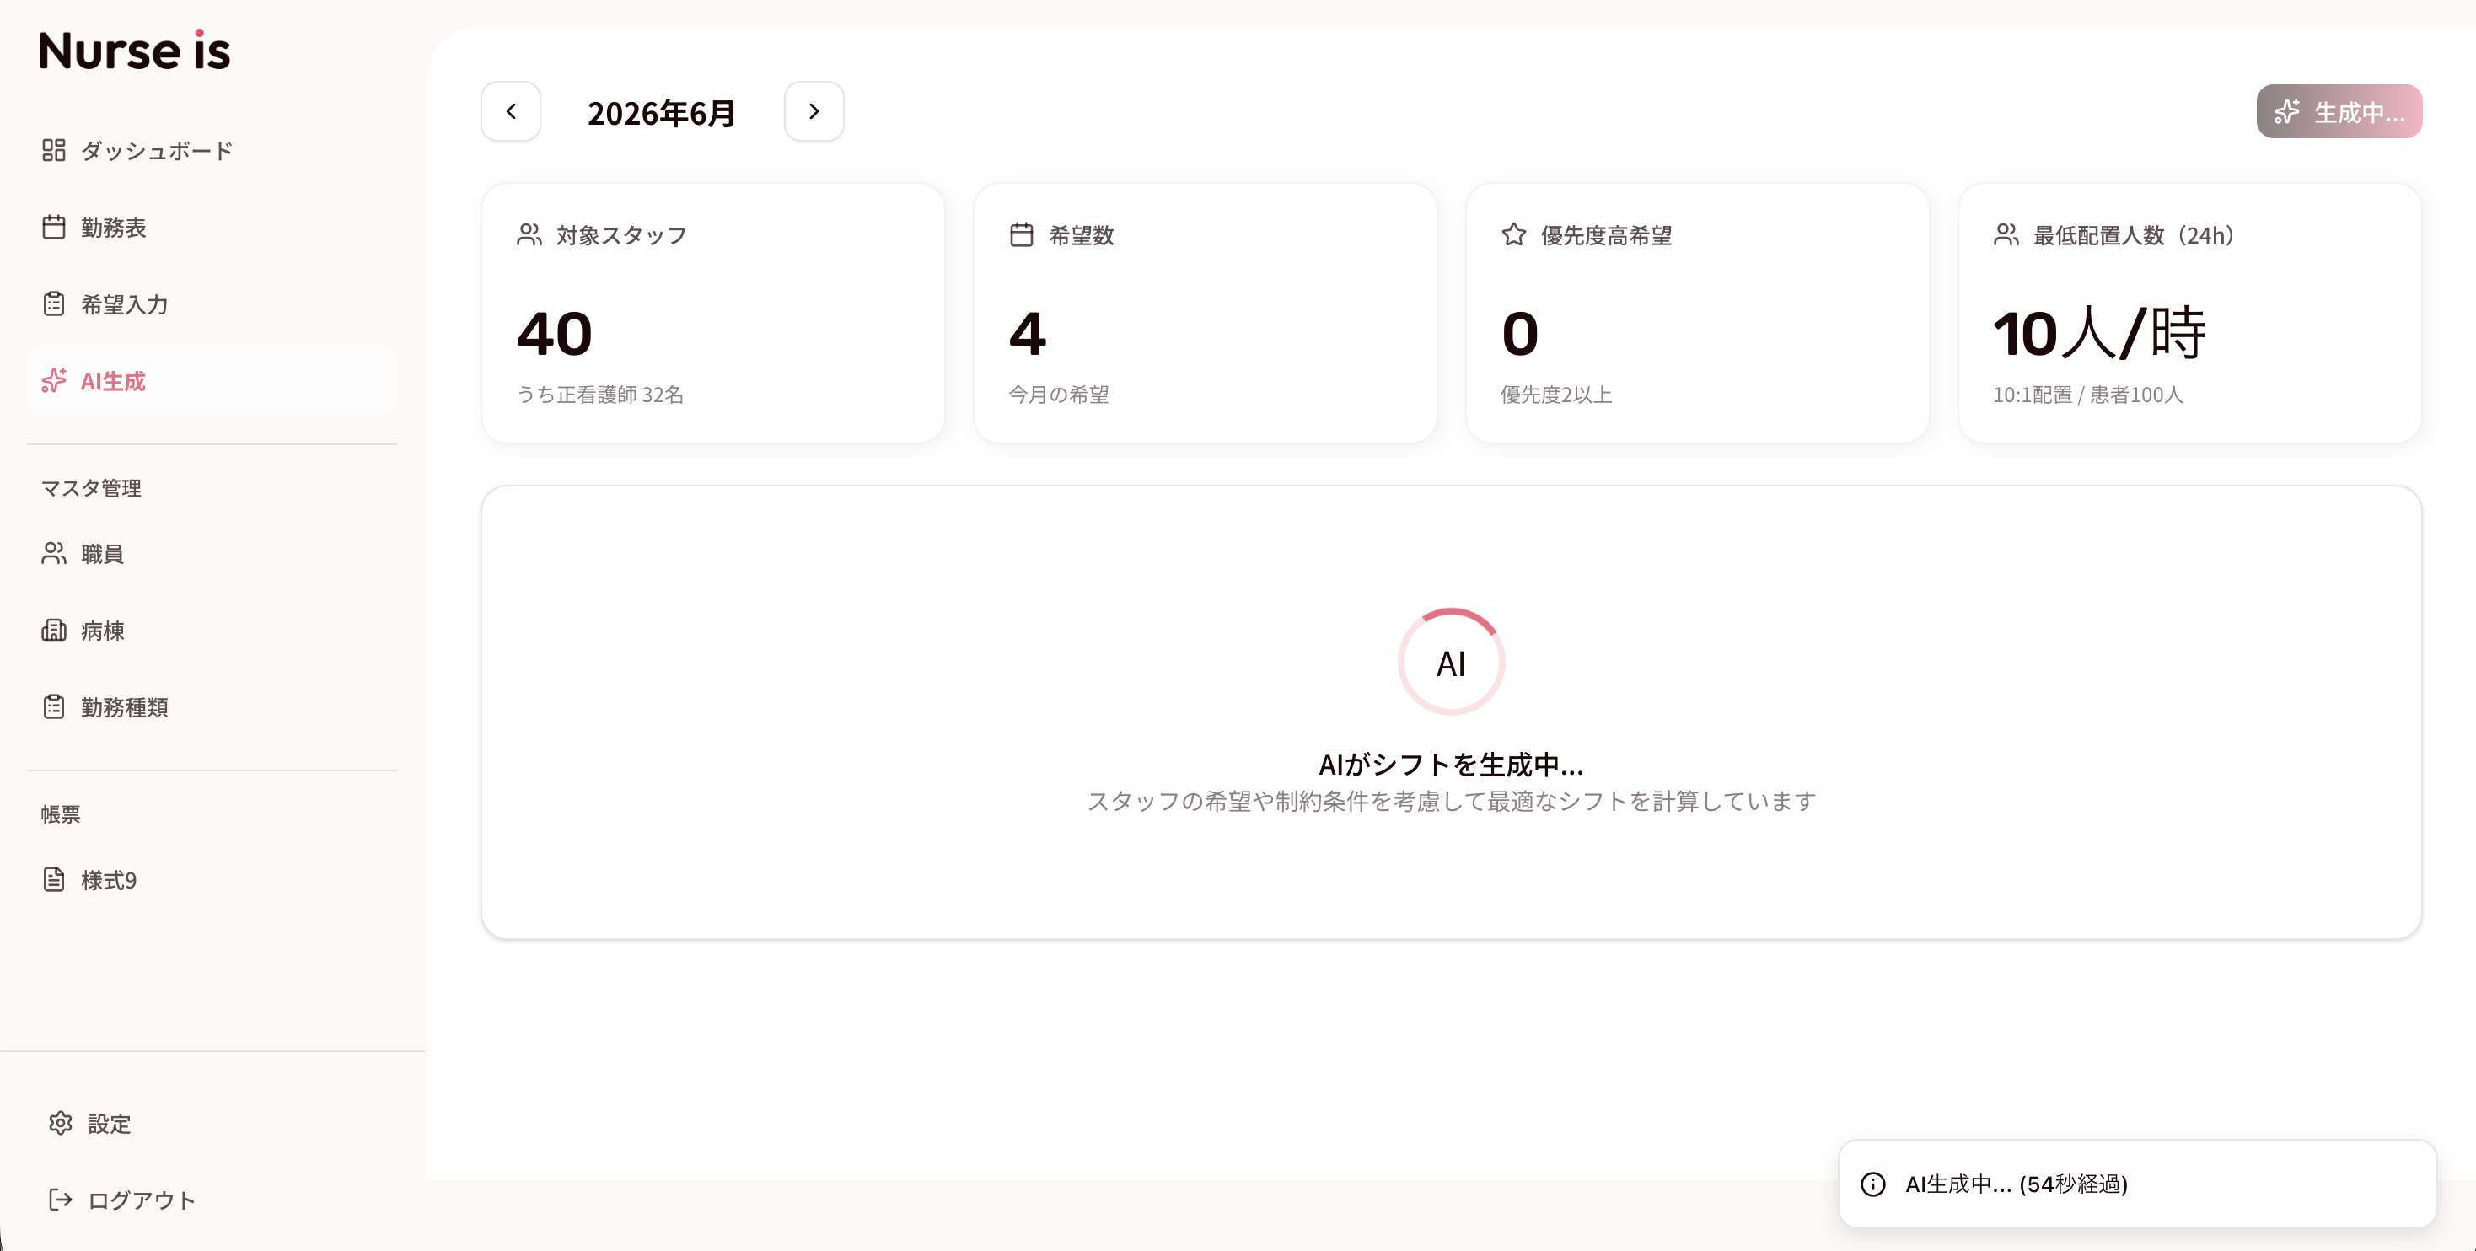The width and height of the screenshot is (2476, 1251).
Task: Click the AI生成中... (54秒経過) toast
Action: click(2138, 1184)
